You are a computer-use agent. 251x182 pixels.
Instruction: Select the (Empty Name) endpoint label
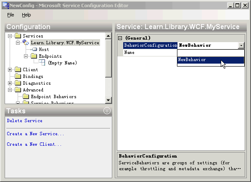62,63
